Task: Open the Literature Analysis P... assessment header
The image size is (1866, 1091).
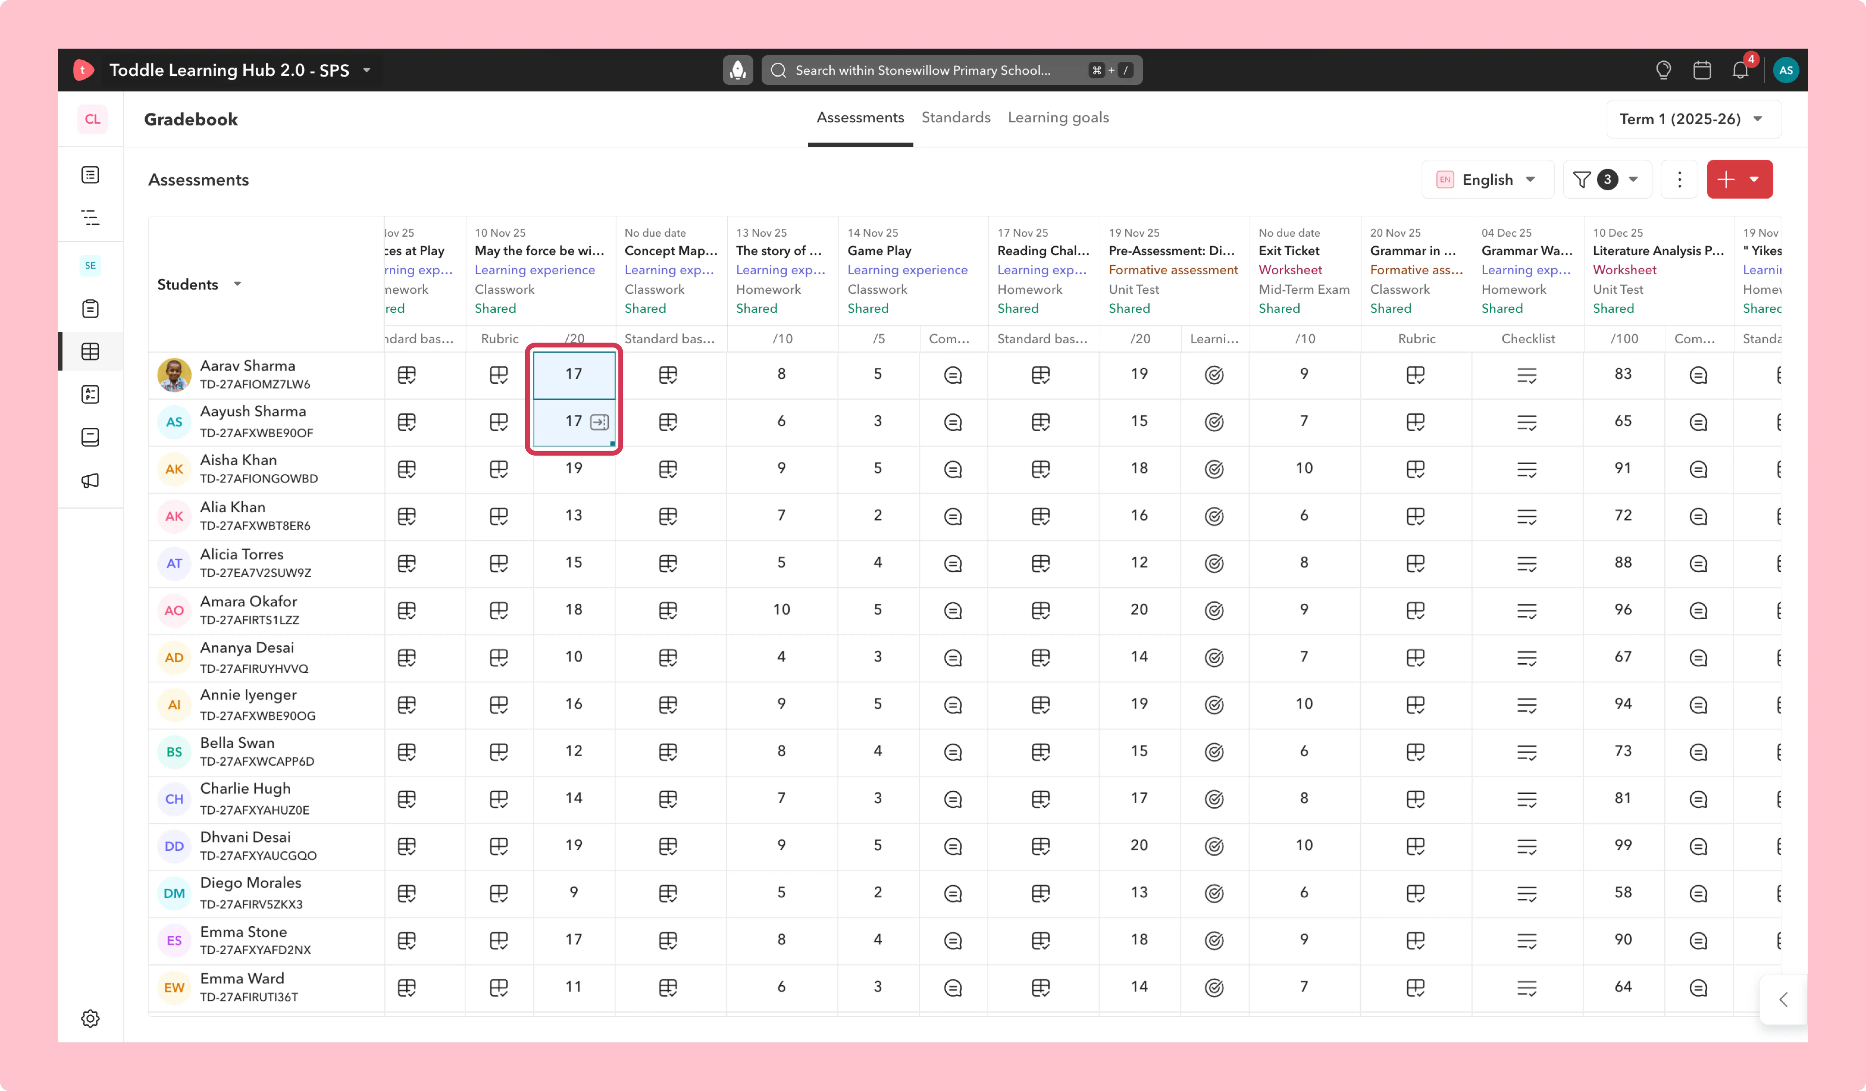Action: (x=1658, y=251)
